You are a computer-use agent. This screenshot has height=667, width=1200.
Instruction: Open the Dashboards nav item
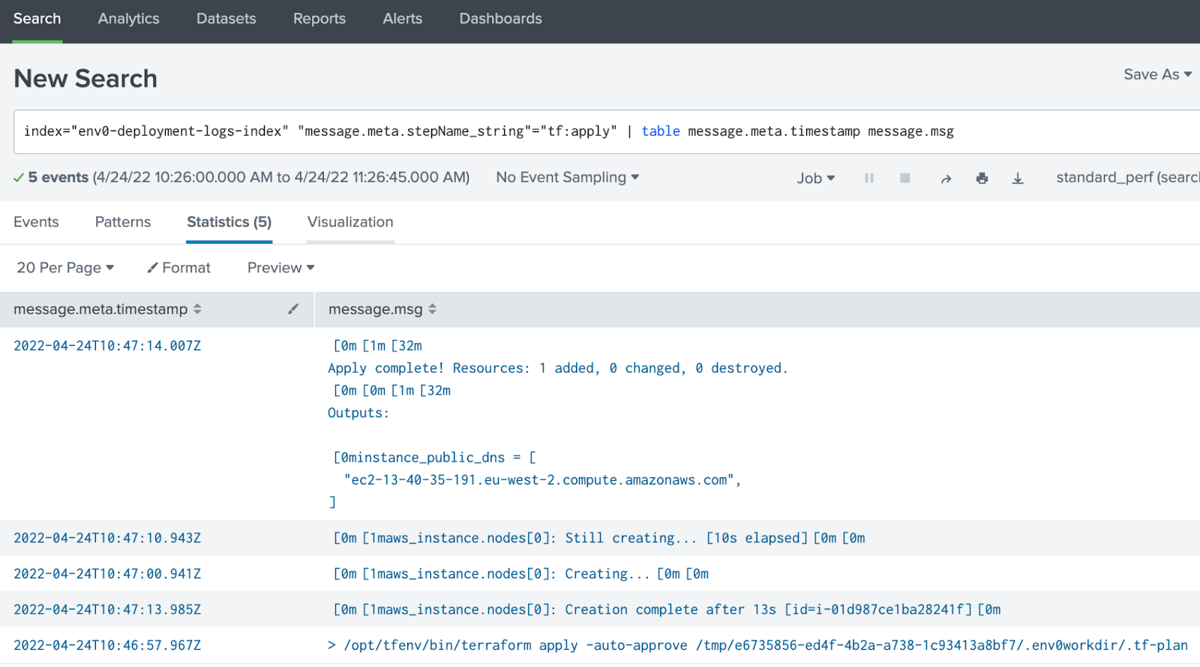tap(500, 19)
